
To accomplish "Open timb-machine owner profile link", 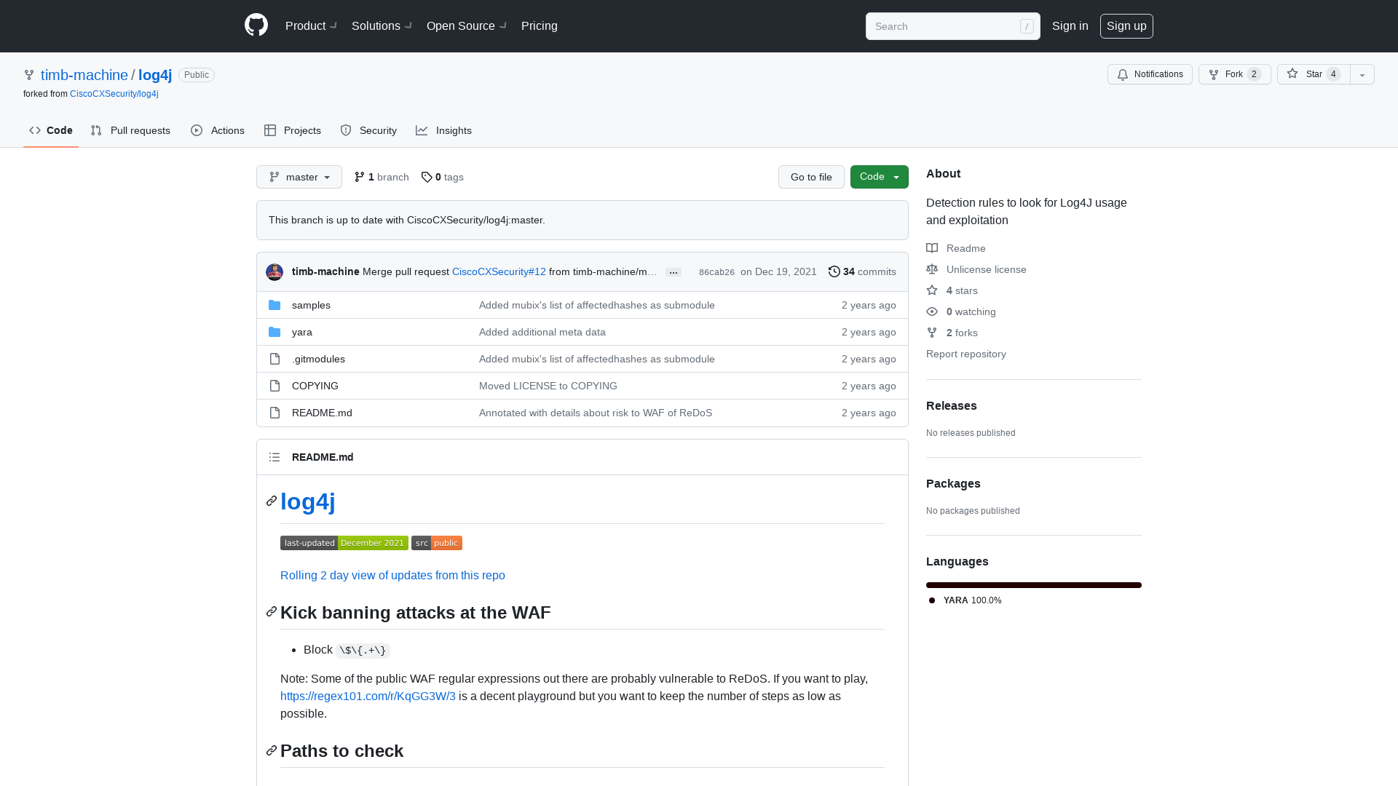I will 84,75.
